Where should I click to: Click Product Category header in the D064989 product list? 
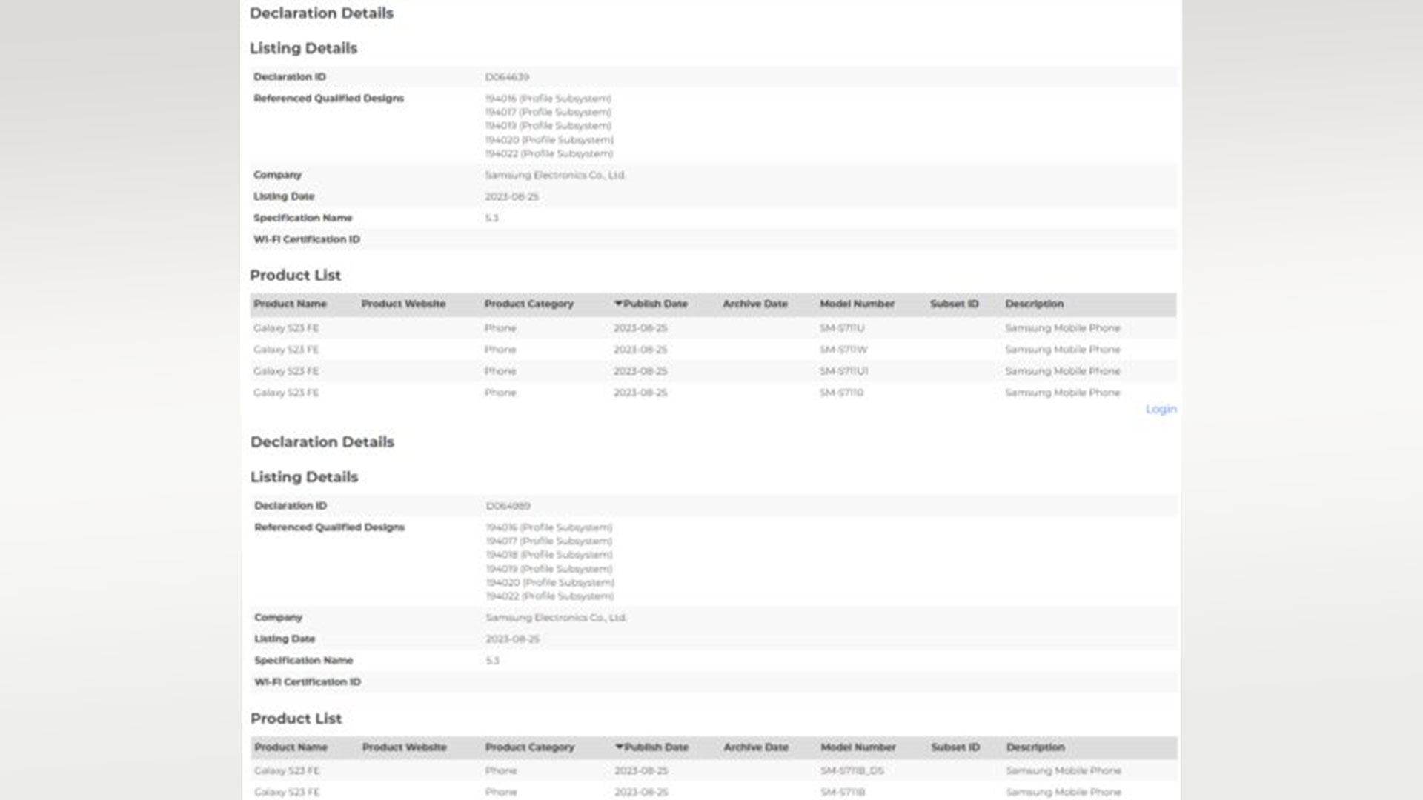coord(530,747)
